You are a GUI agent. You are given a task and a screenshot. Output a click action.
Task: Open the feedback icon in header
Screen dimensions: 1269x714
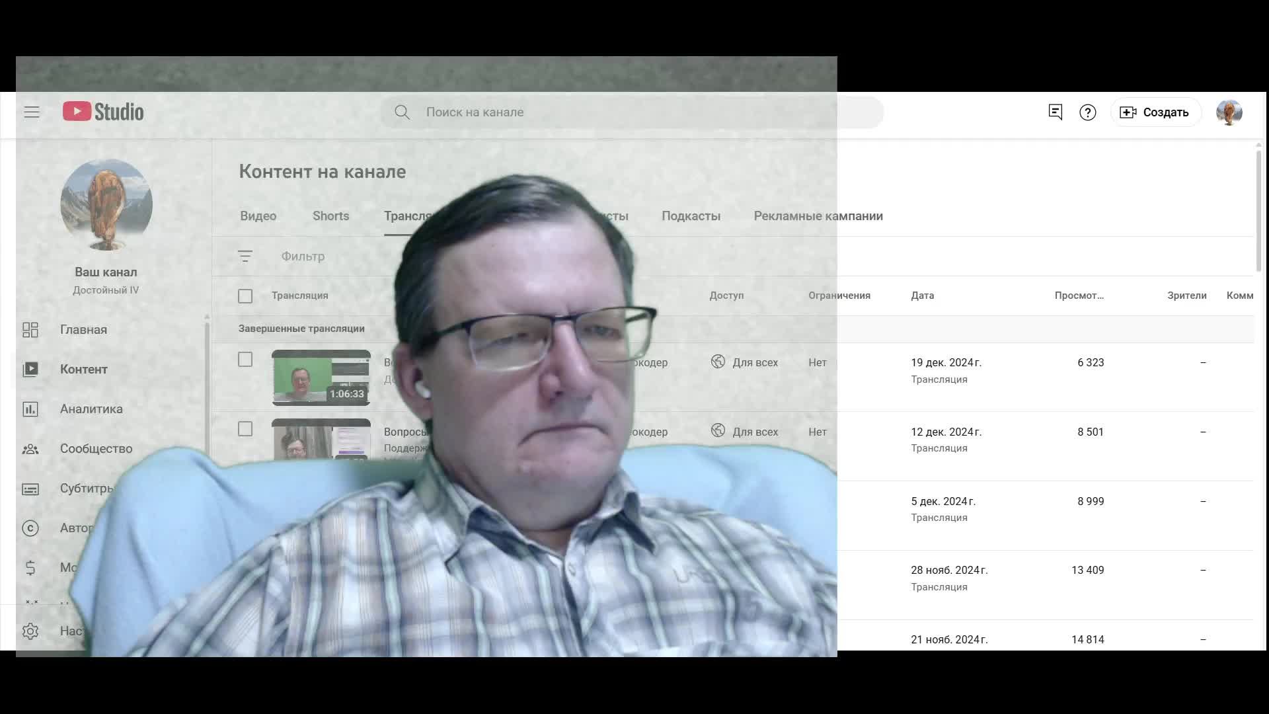click(x=1055, y=112)
